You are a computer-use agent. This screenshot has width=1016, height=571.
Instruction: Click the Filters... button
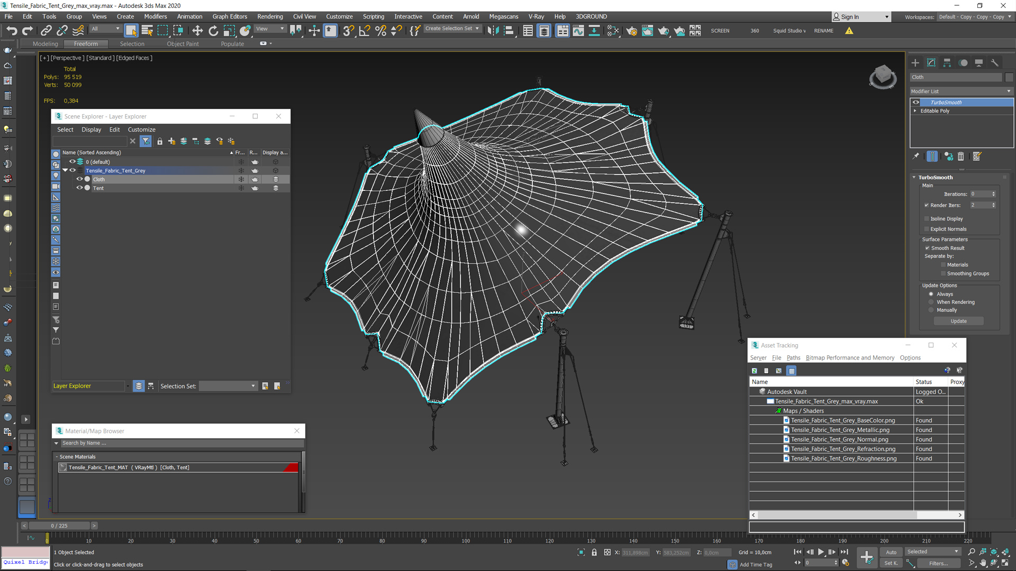click(x=938, y=563)
